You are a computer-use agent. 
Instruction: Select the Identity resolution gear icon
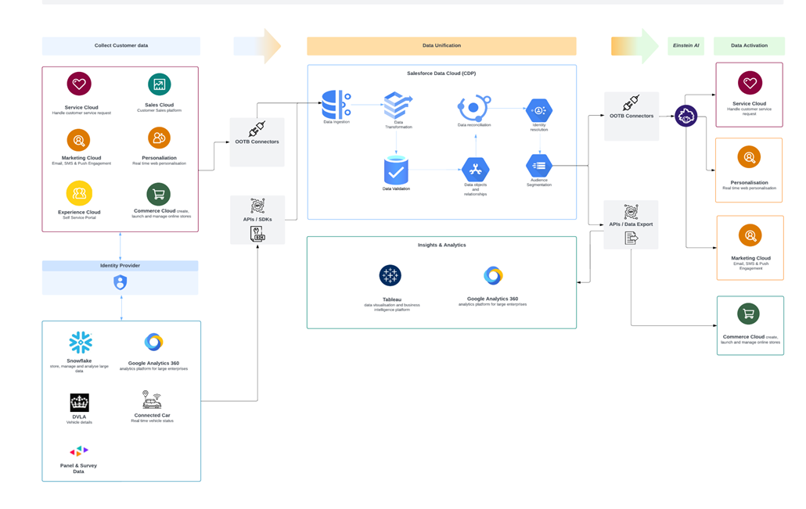tap(539, 109)
